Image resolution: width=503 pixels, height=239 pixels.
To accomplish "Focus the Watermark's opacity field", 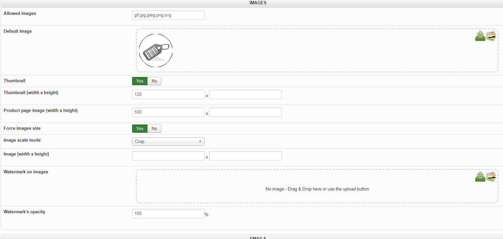I will point(168,214).
